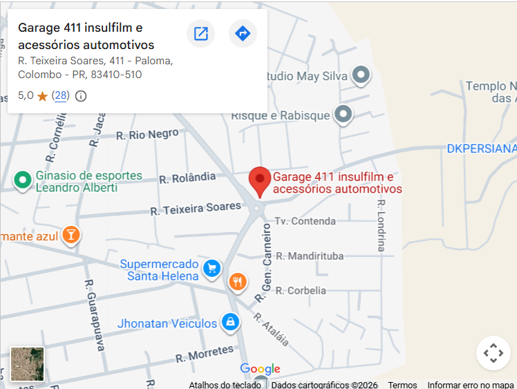The image size is (517, 389).
Task: Click the review info circle icon
Action: click(81, 96)
